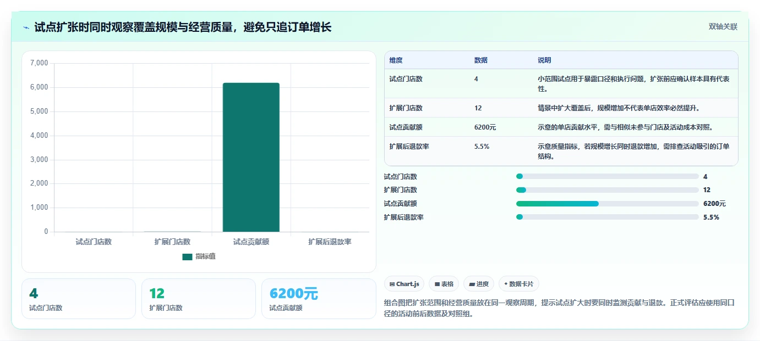The image size is (760, 341).
Task: Click the 数据 column header in the table
Action: tap(480, 60)
